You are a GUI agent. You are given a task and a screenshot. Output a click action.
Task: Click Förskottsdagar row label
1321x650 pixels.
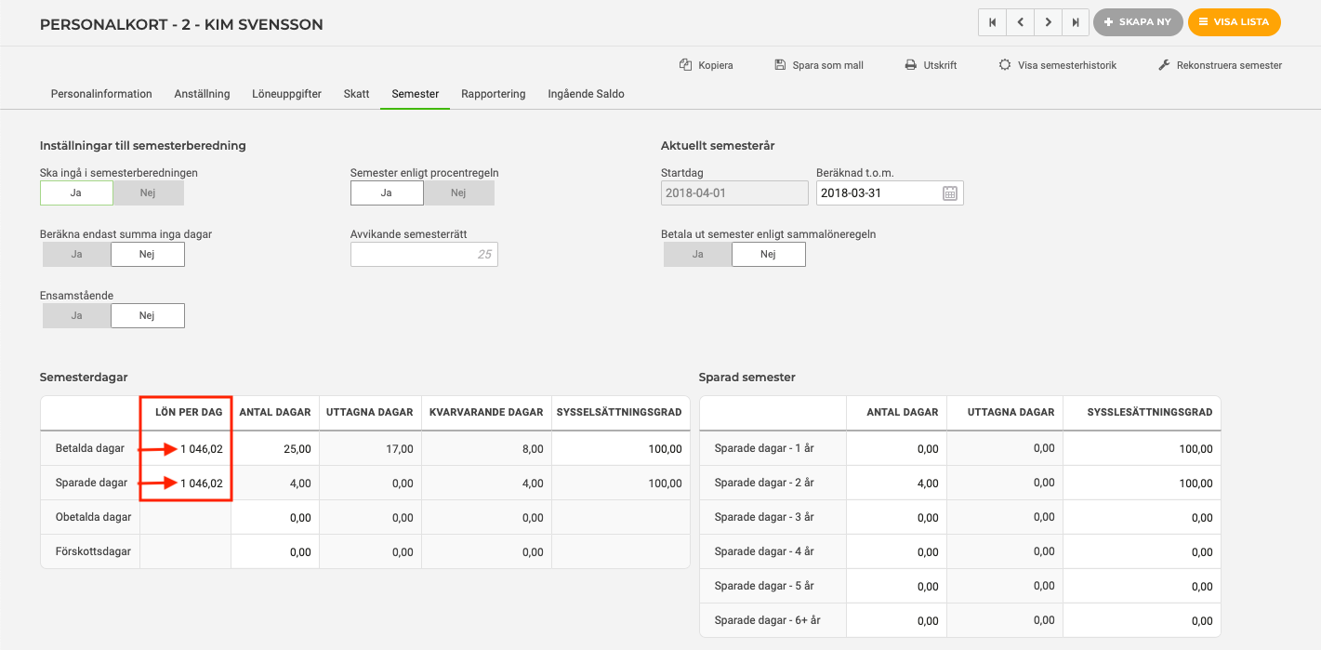[92, 552]
